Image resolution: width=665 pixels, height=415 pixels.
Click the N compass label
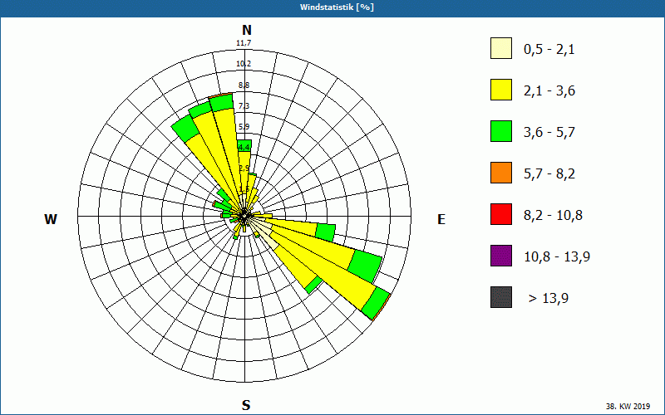(247, 30)
